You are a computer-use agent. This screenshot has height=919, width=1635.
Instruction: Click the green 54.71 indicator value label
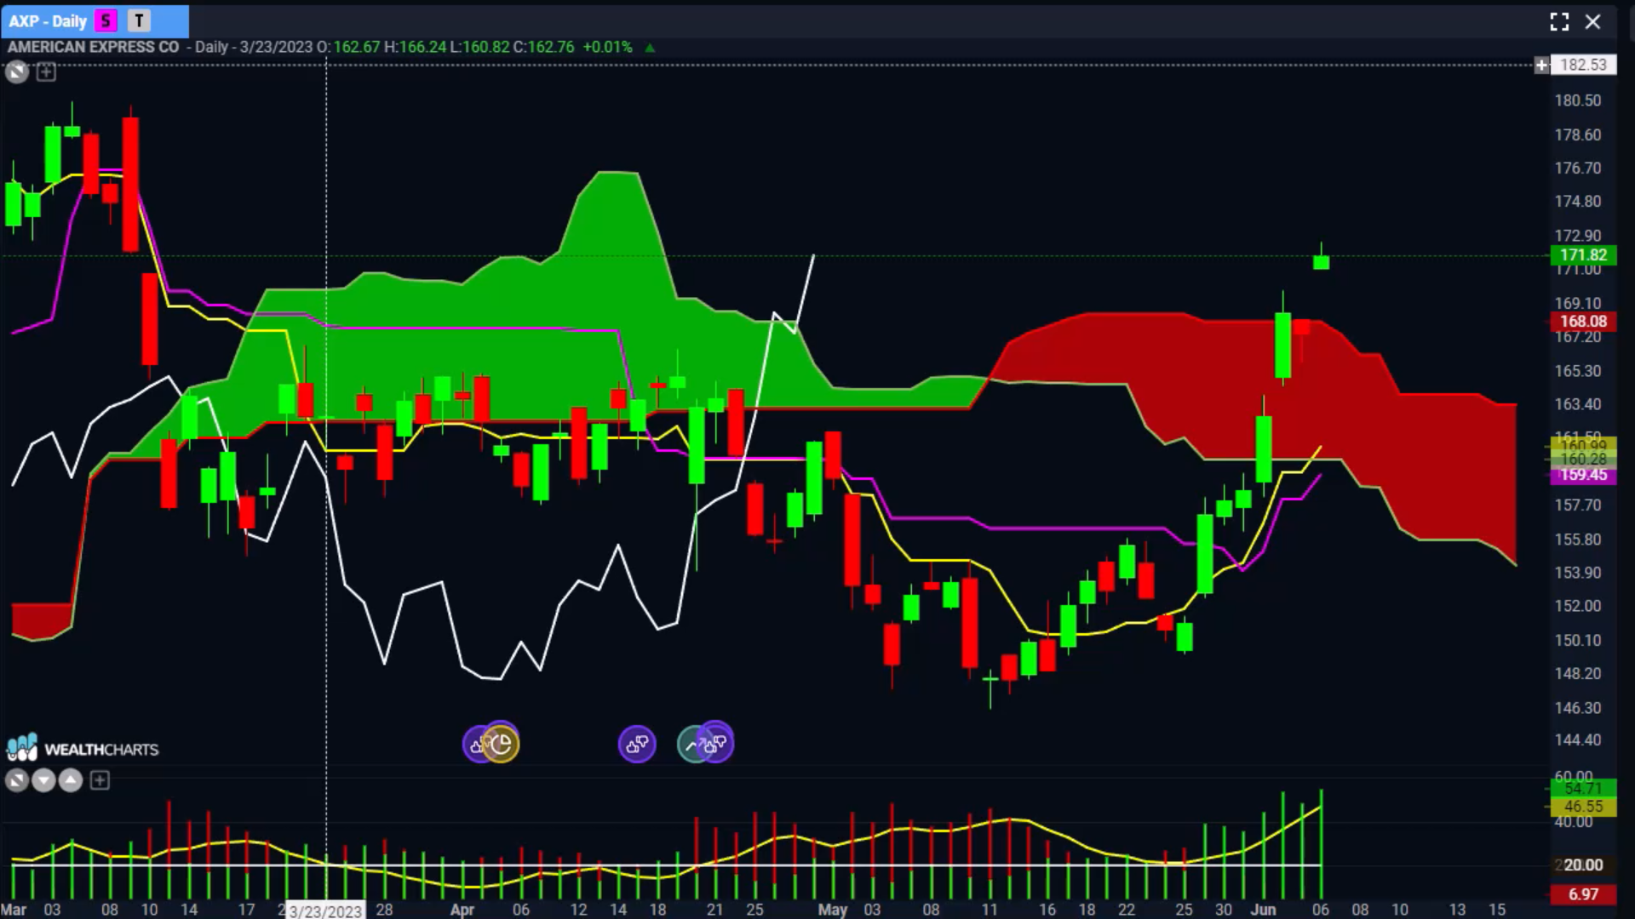1582,789
